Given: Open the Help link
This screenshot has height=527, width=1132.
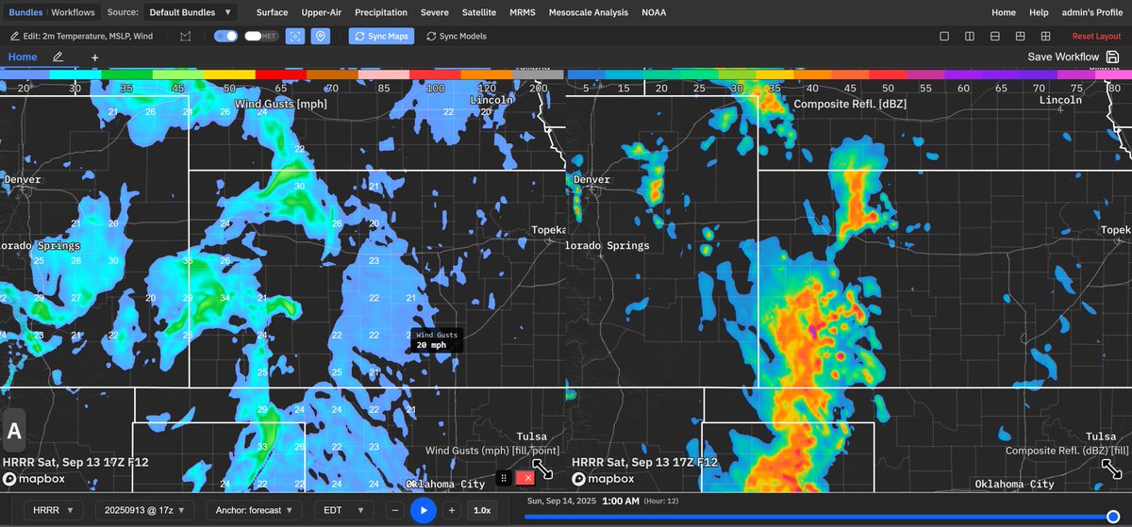Looking at the screenshot, I should click(x=1039, y=12).
